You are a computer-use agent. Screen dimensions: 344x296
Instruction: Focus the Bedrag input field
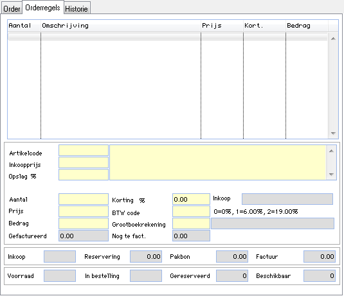pyautogui.click(x=84, y=223)
